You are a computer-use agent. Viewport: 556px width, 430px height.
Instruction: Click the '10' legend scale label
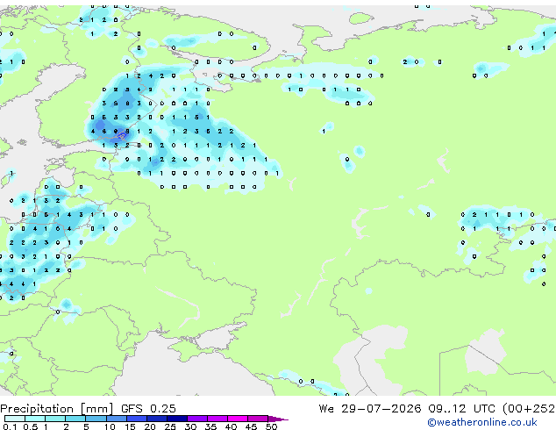click(x=110, y=426)
